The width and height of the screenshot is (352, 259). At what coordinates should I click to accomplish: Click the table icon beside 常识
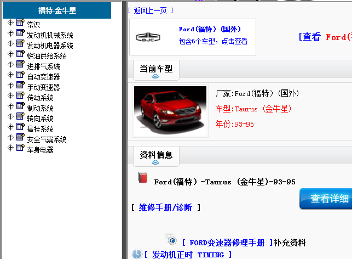(21, 22)
